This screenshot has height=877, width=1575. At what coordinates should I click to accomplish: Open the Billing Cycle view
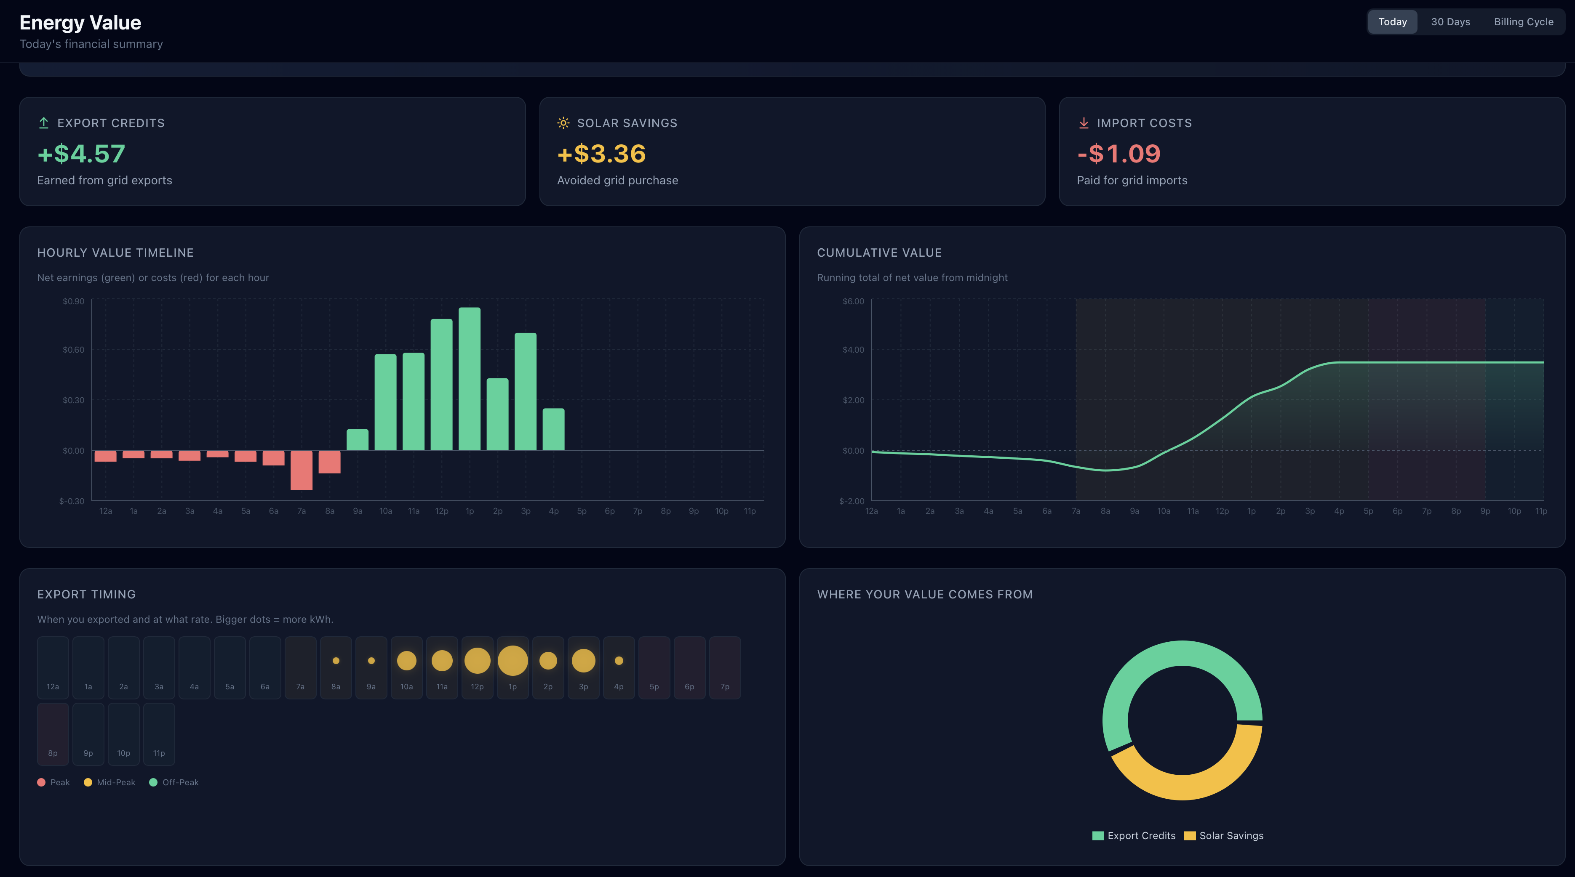click(1524, 21)
